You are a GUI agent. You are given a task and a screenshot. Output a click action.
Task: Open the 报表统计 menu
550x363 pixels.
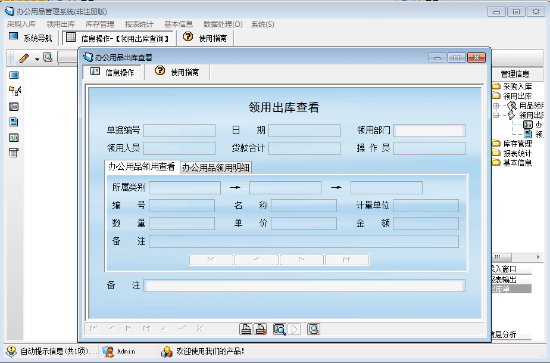coord(139,24)
